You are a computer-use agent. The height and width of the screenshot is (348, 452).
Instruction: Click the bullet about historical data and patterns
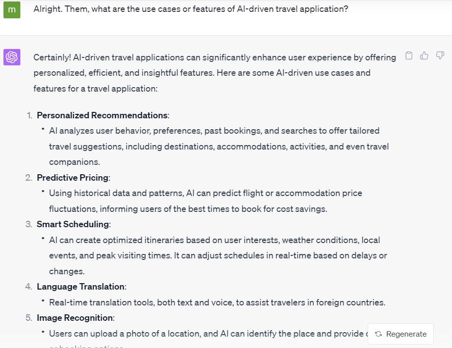(x=206, y=201)
